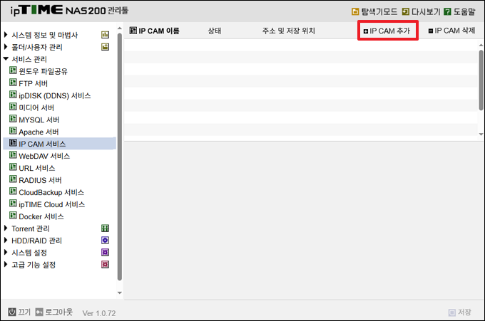Click the IP CAM list vertical scrollbar
Viewport: 485px width, 321px height.
click(481, 78)
